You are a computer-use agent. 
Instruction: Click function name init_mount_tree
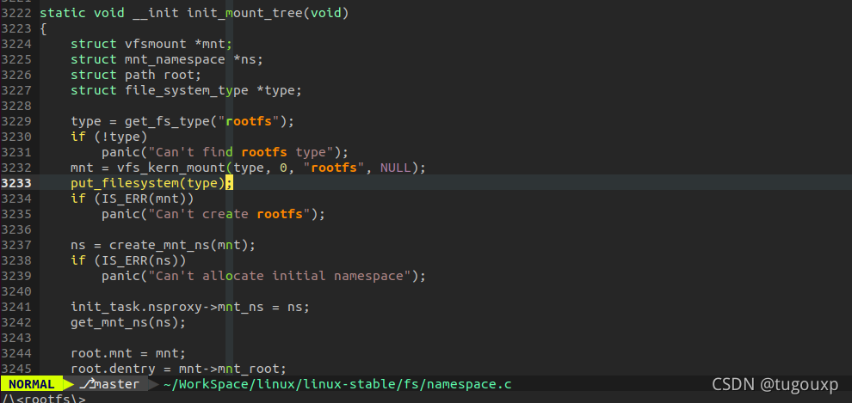pyautogui.click(x=244, y=13)
